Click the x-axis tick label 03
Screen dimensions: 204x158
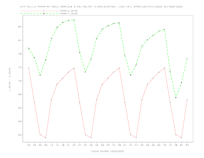(34, 145)
